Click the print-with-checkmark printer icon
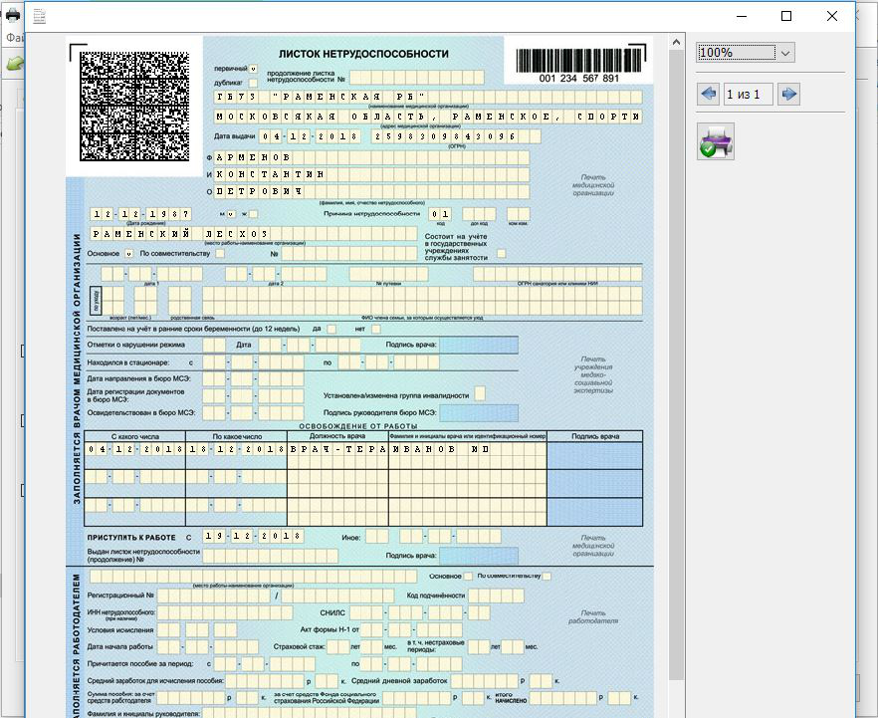 pyautogui.click(x=716, y=141)
